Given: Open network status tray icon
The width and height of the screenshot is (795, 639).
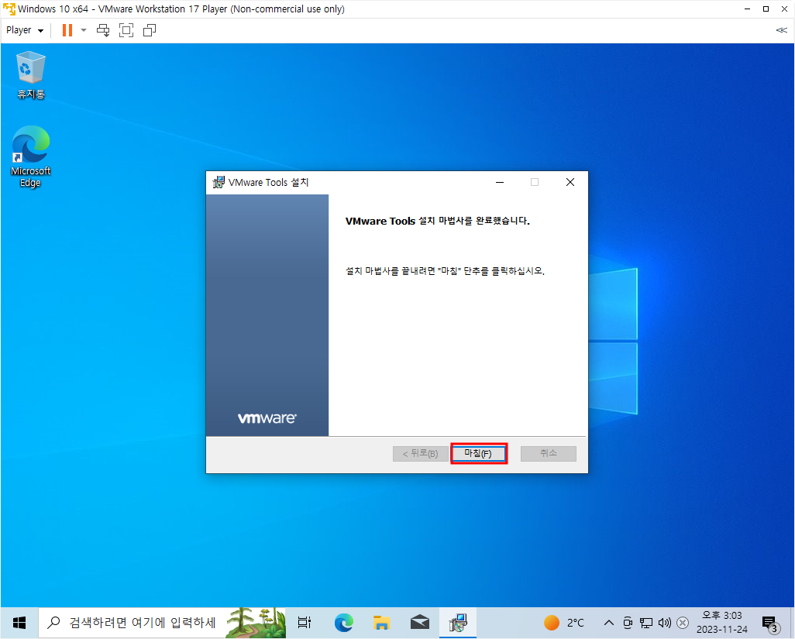Looking at the screenshot, I should pyautogui.click(x=646, y=623).
